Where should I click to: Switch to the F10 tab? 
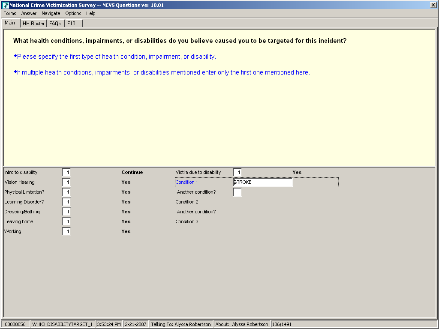[71, 24]
